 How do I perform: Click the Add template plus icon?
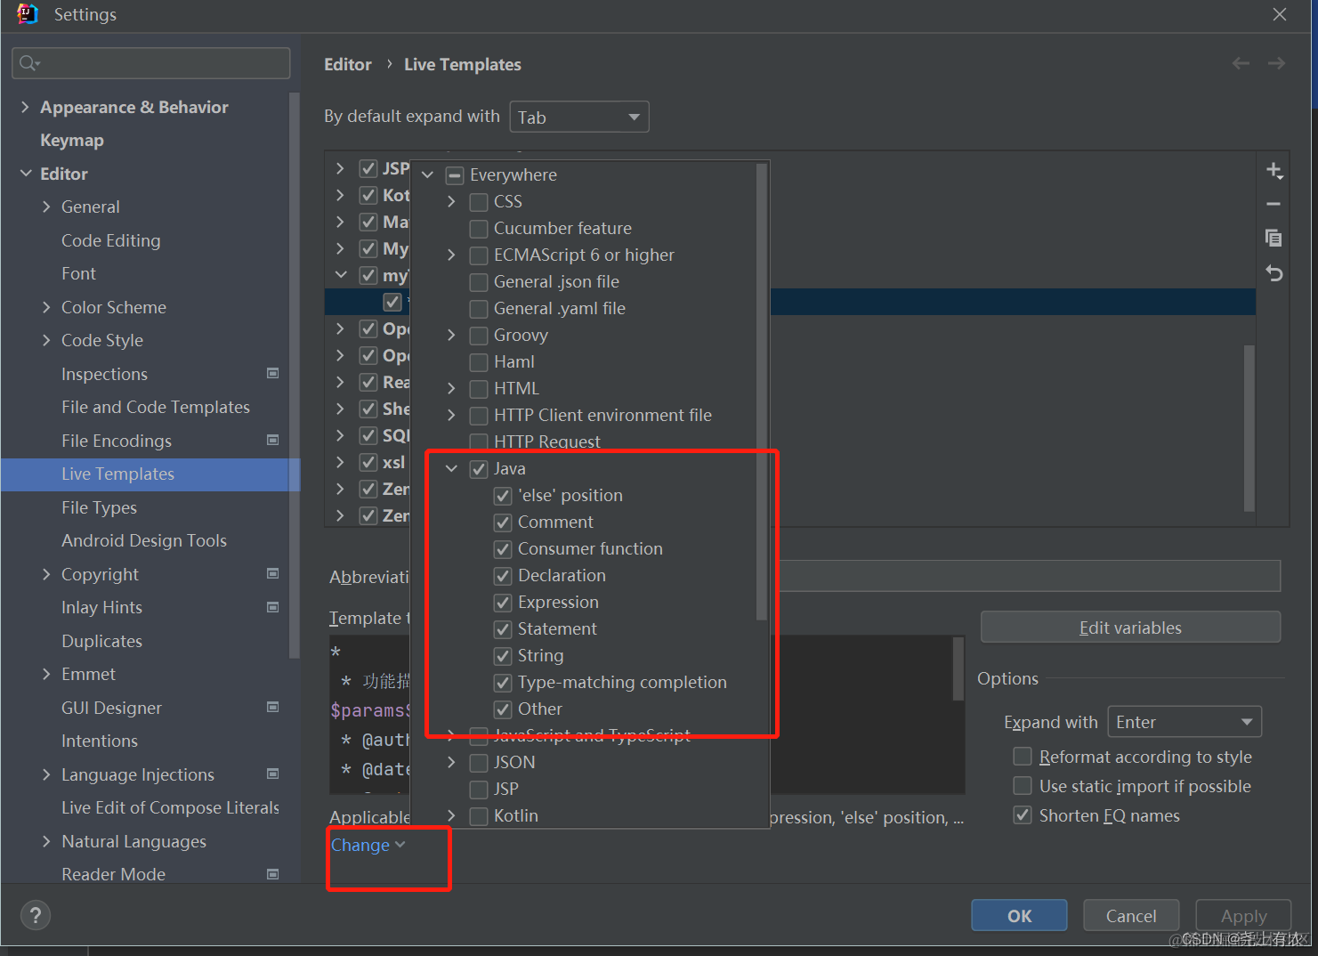point(1274,170)
